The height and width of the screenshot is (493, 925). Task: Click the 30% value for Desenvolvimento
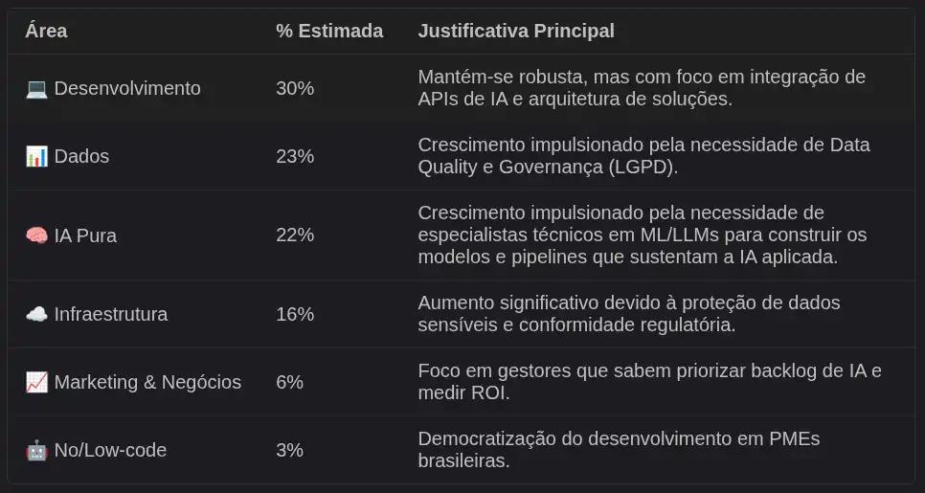(295, 88)
